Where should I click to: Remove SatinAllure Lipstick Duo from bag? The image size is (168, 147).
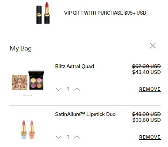coord(150,137)
